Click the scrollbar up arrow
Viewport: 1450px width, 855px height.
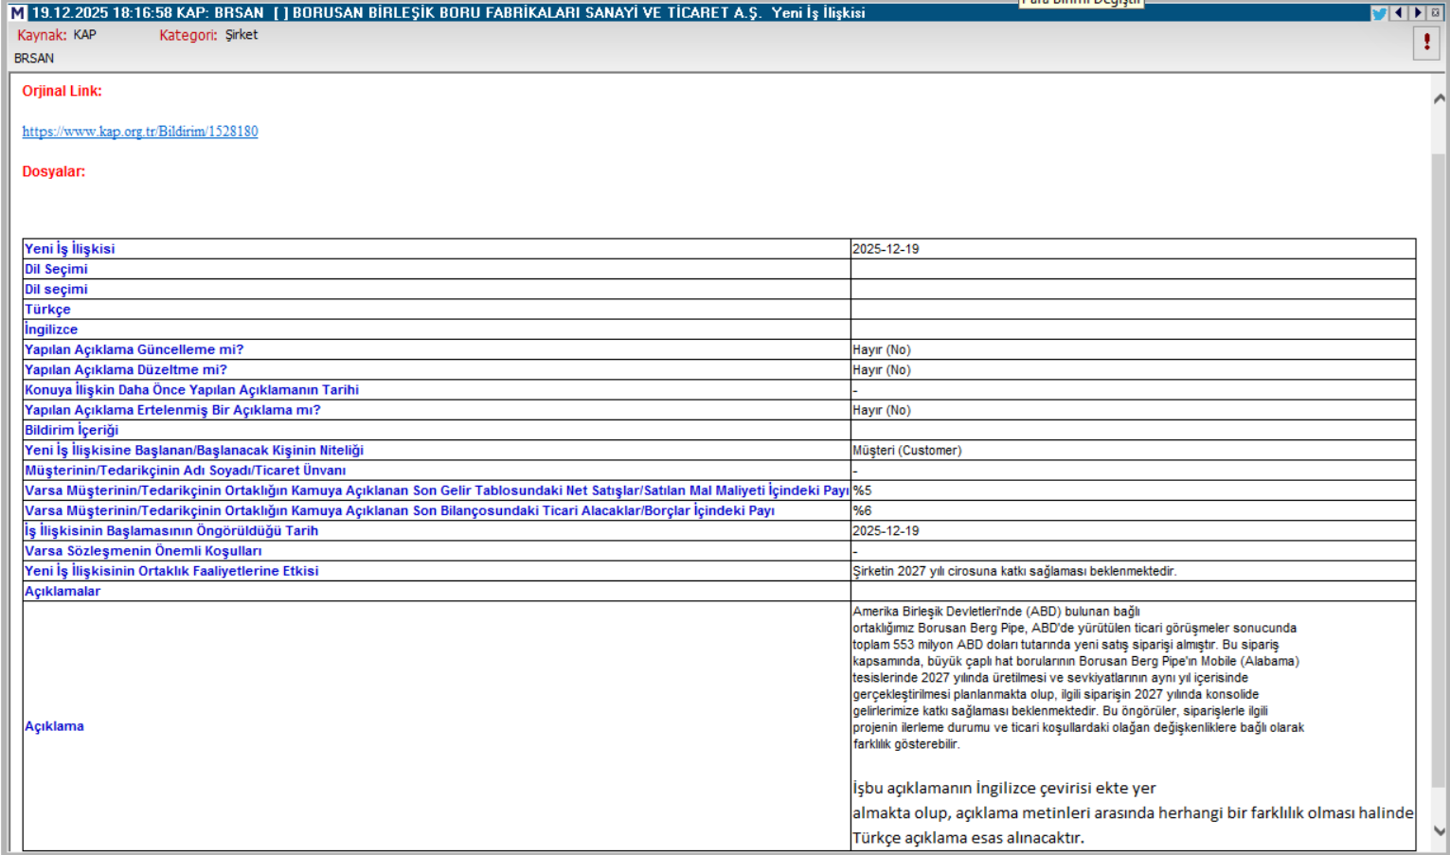pos(1440,98)
